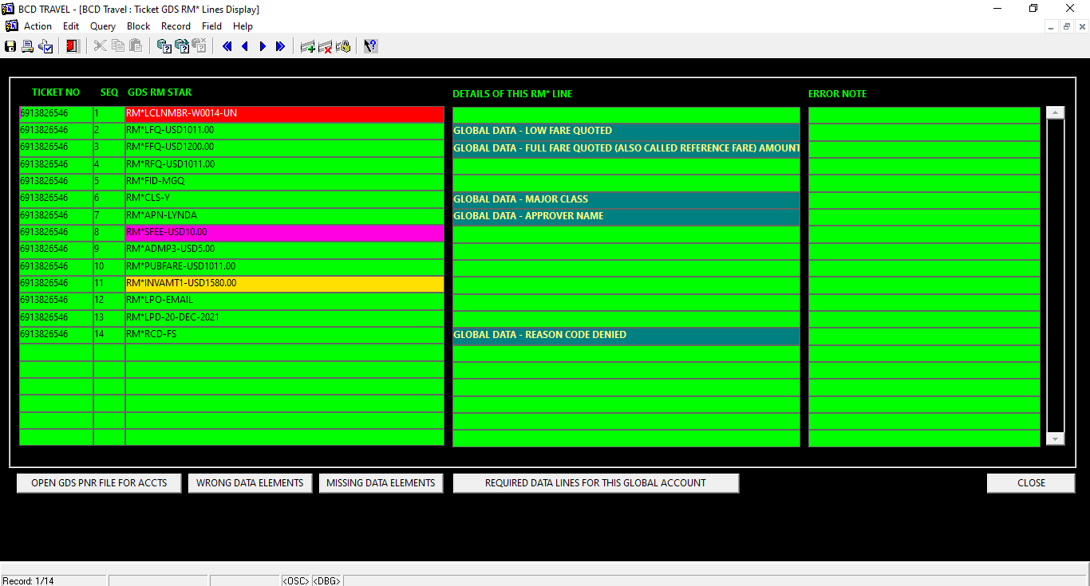Open the Field menu
This screenshot has height=586, width=1090.
tap(211, 26)
